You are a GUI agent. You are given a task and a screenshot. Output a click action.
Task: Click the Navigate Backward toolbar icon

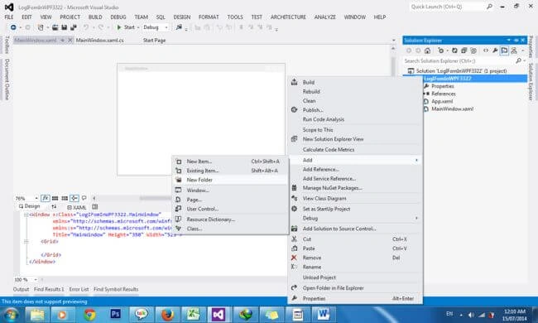[13, 27]
